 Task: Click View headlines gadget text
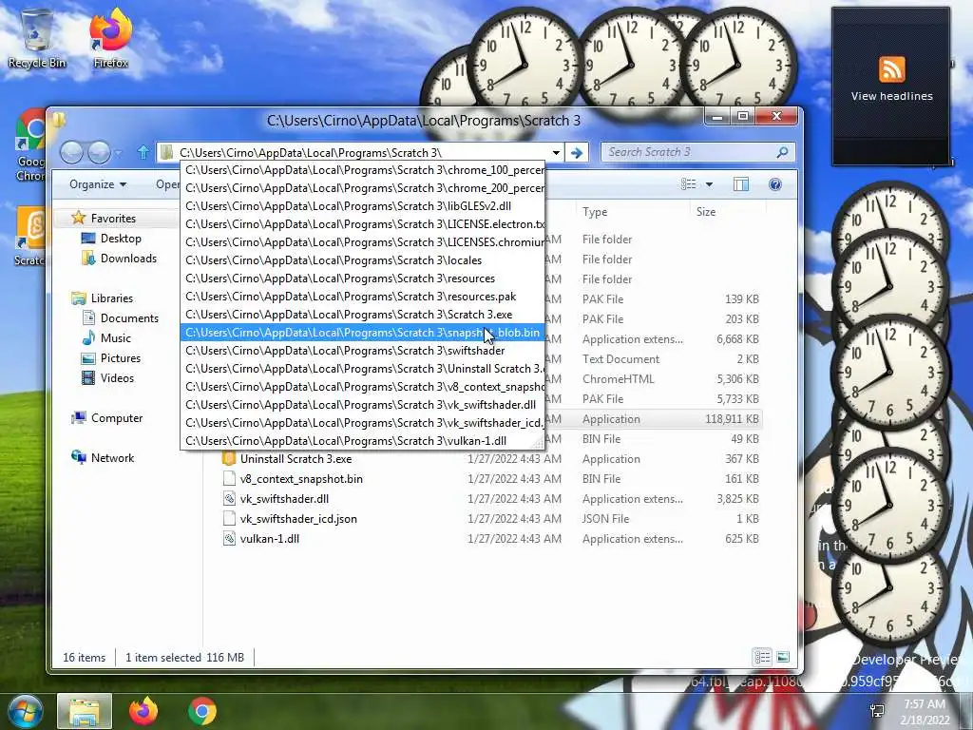(891, 96)
